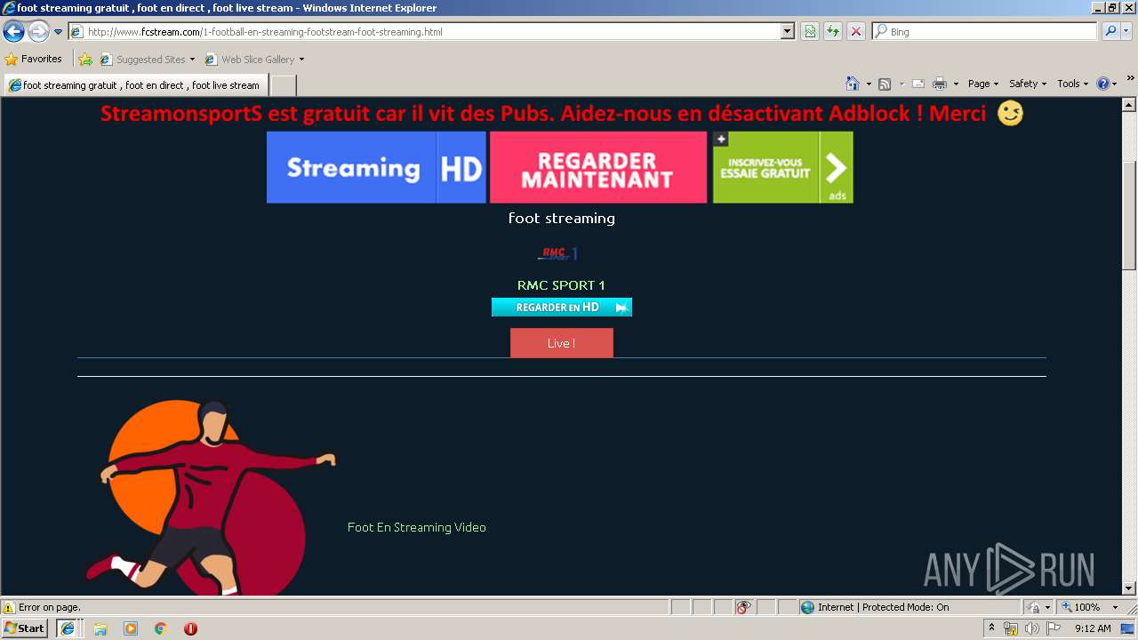Click the Compatibility View icon
This screenshot has height=640, width=1138.
810,32
